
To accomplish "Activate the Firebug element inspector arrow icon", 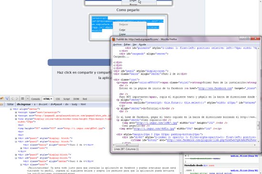I will click(7, 99).
